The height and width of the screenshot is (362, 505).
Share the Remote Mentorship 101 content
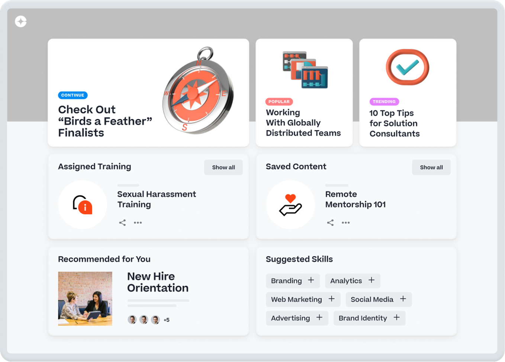(330, 223)
